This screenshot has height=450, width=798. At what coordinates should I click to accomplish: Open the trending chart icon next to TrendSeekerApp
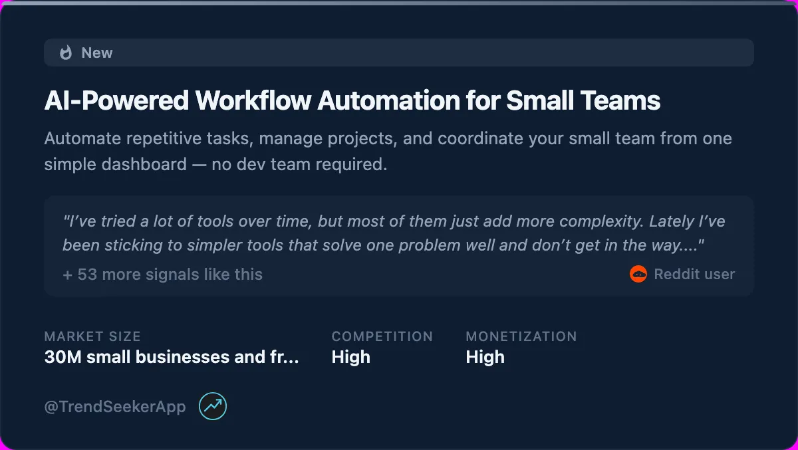coord(213,405)
